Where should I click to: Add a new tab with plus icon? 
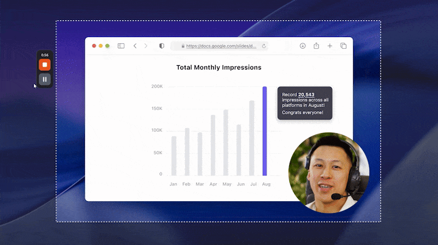pyautogui.click(x=330, y=46)
